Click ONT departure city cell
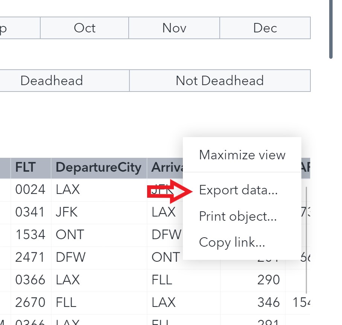Viewport: 342px width, 325px height. pyautogui.click(x=70, y=235)
